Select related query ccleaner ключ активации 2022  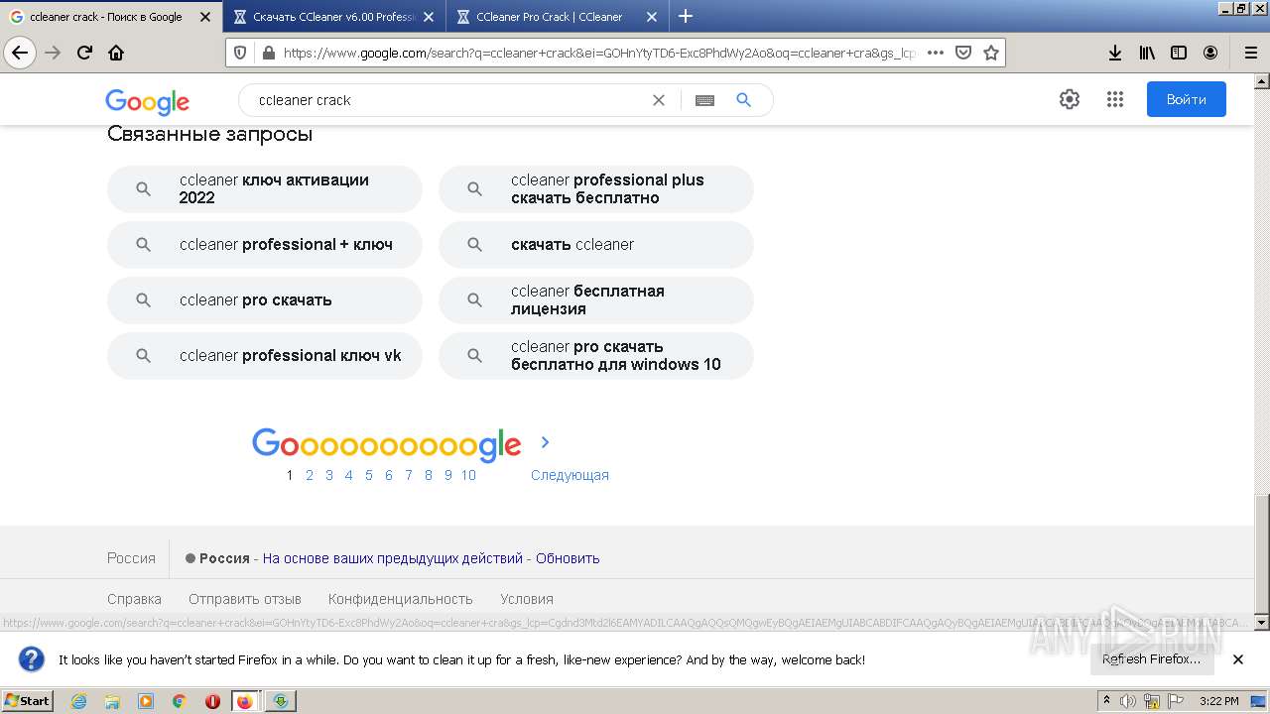(265, 188)
